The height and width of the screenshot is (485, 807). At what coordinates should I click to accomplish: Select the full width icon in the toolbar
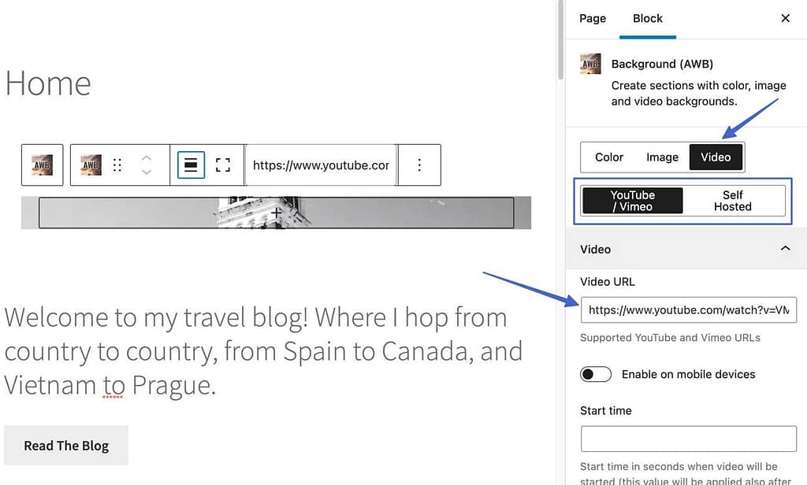point(223,165)
